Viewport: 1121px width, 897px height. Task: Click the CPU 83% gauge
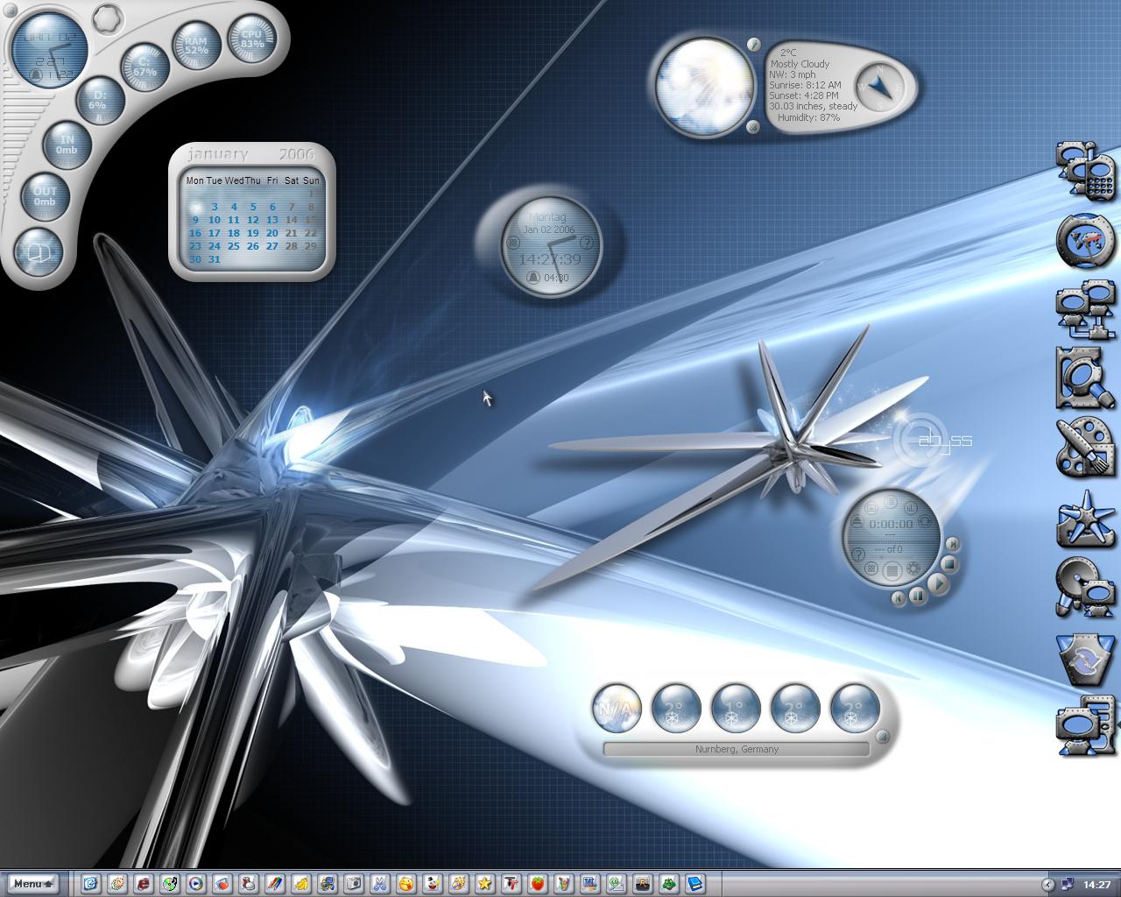click(252, 39)
